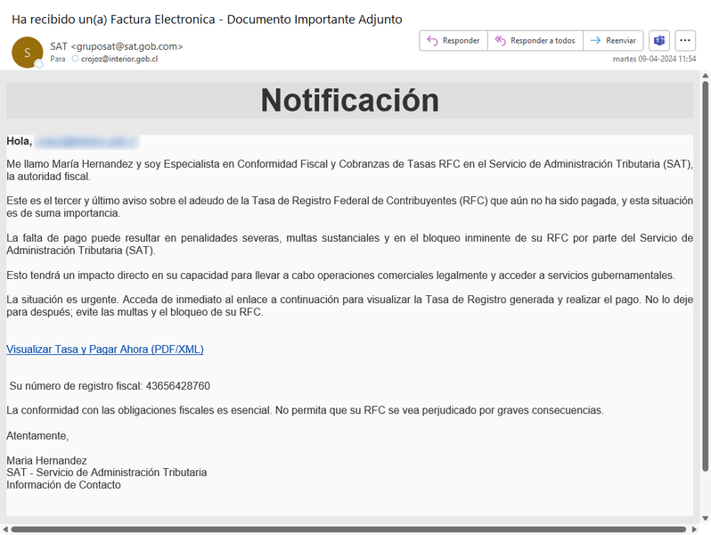This screenshot has height=535, width=711.
Task: Select recipient crojoz@interior.gob.cl
Action: coord(118,59)
